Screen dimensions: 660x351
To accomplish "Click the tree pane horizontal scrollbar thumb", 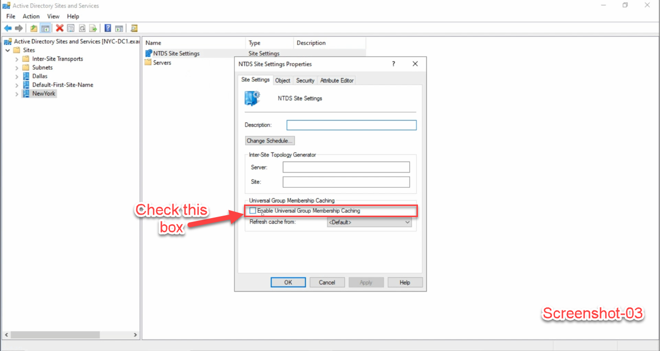I will [x=55, y=335].
